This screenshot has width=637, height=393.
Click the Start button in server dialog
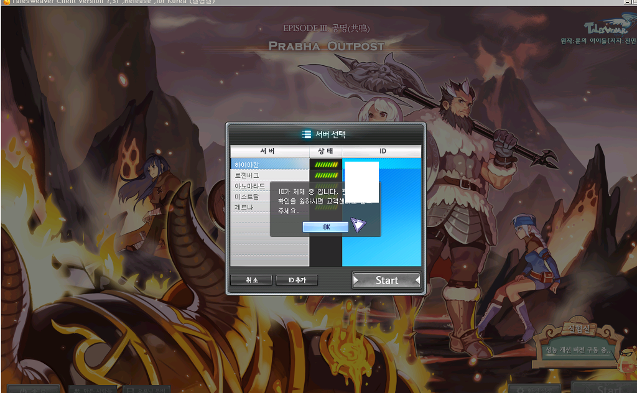point(386,280)
